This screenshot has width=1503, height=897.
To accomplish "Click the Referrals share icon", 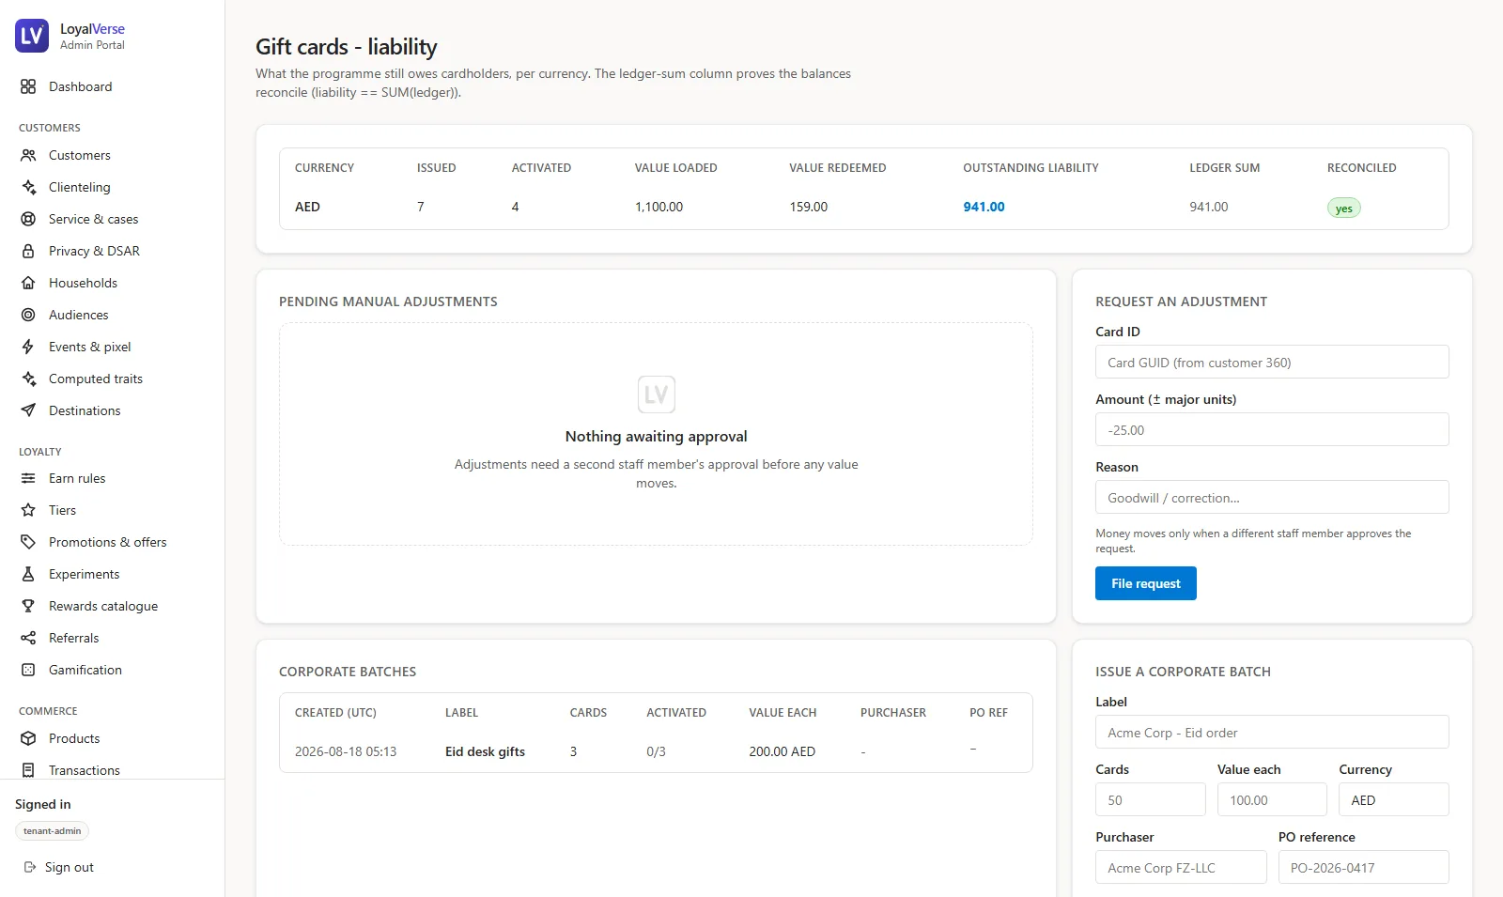I will [28, 638].
